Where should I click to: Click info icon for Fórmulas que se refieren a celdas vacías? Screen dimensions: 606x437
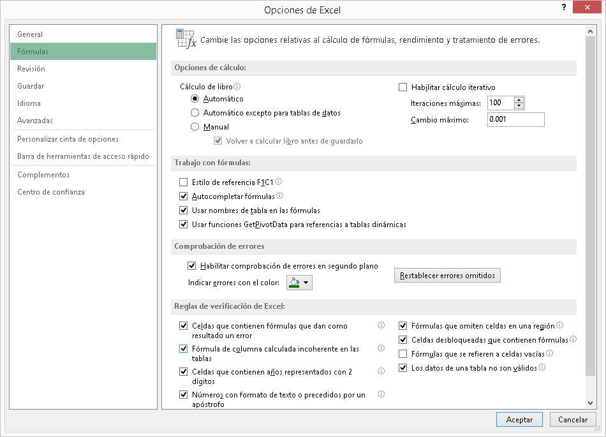point(550,353)
